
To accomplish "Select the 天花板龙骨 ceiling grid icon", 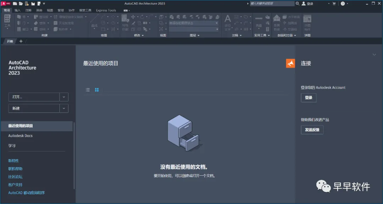I will click(x=56, y=23).
